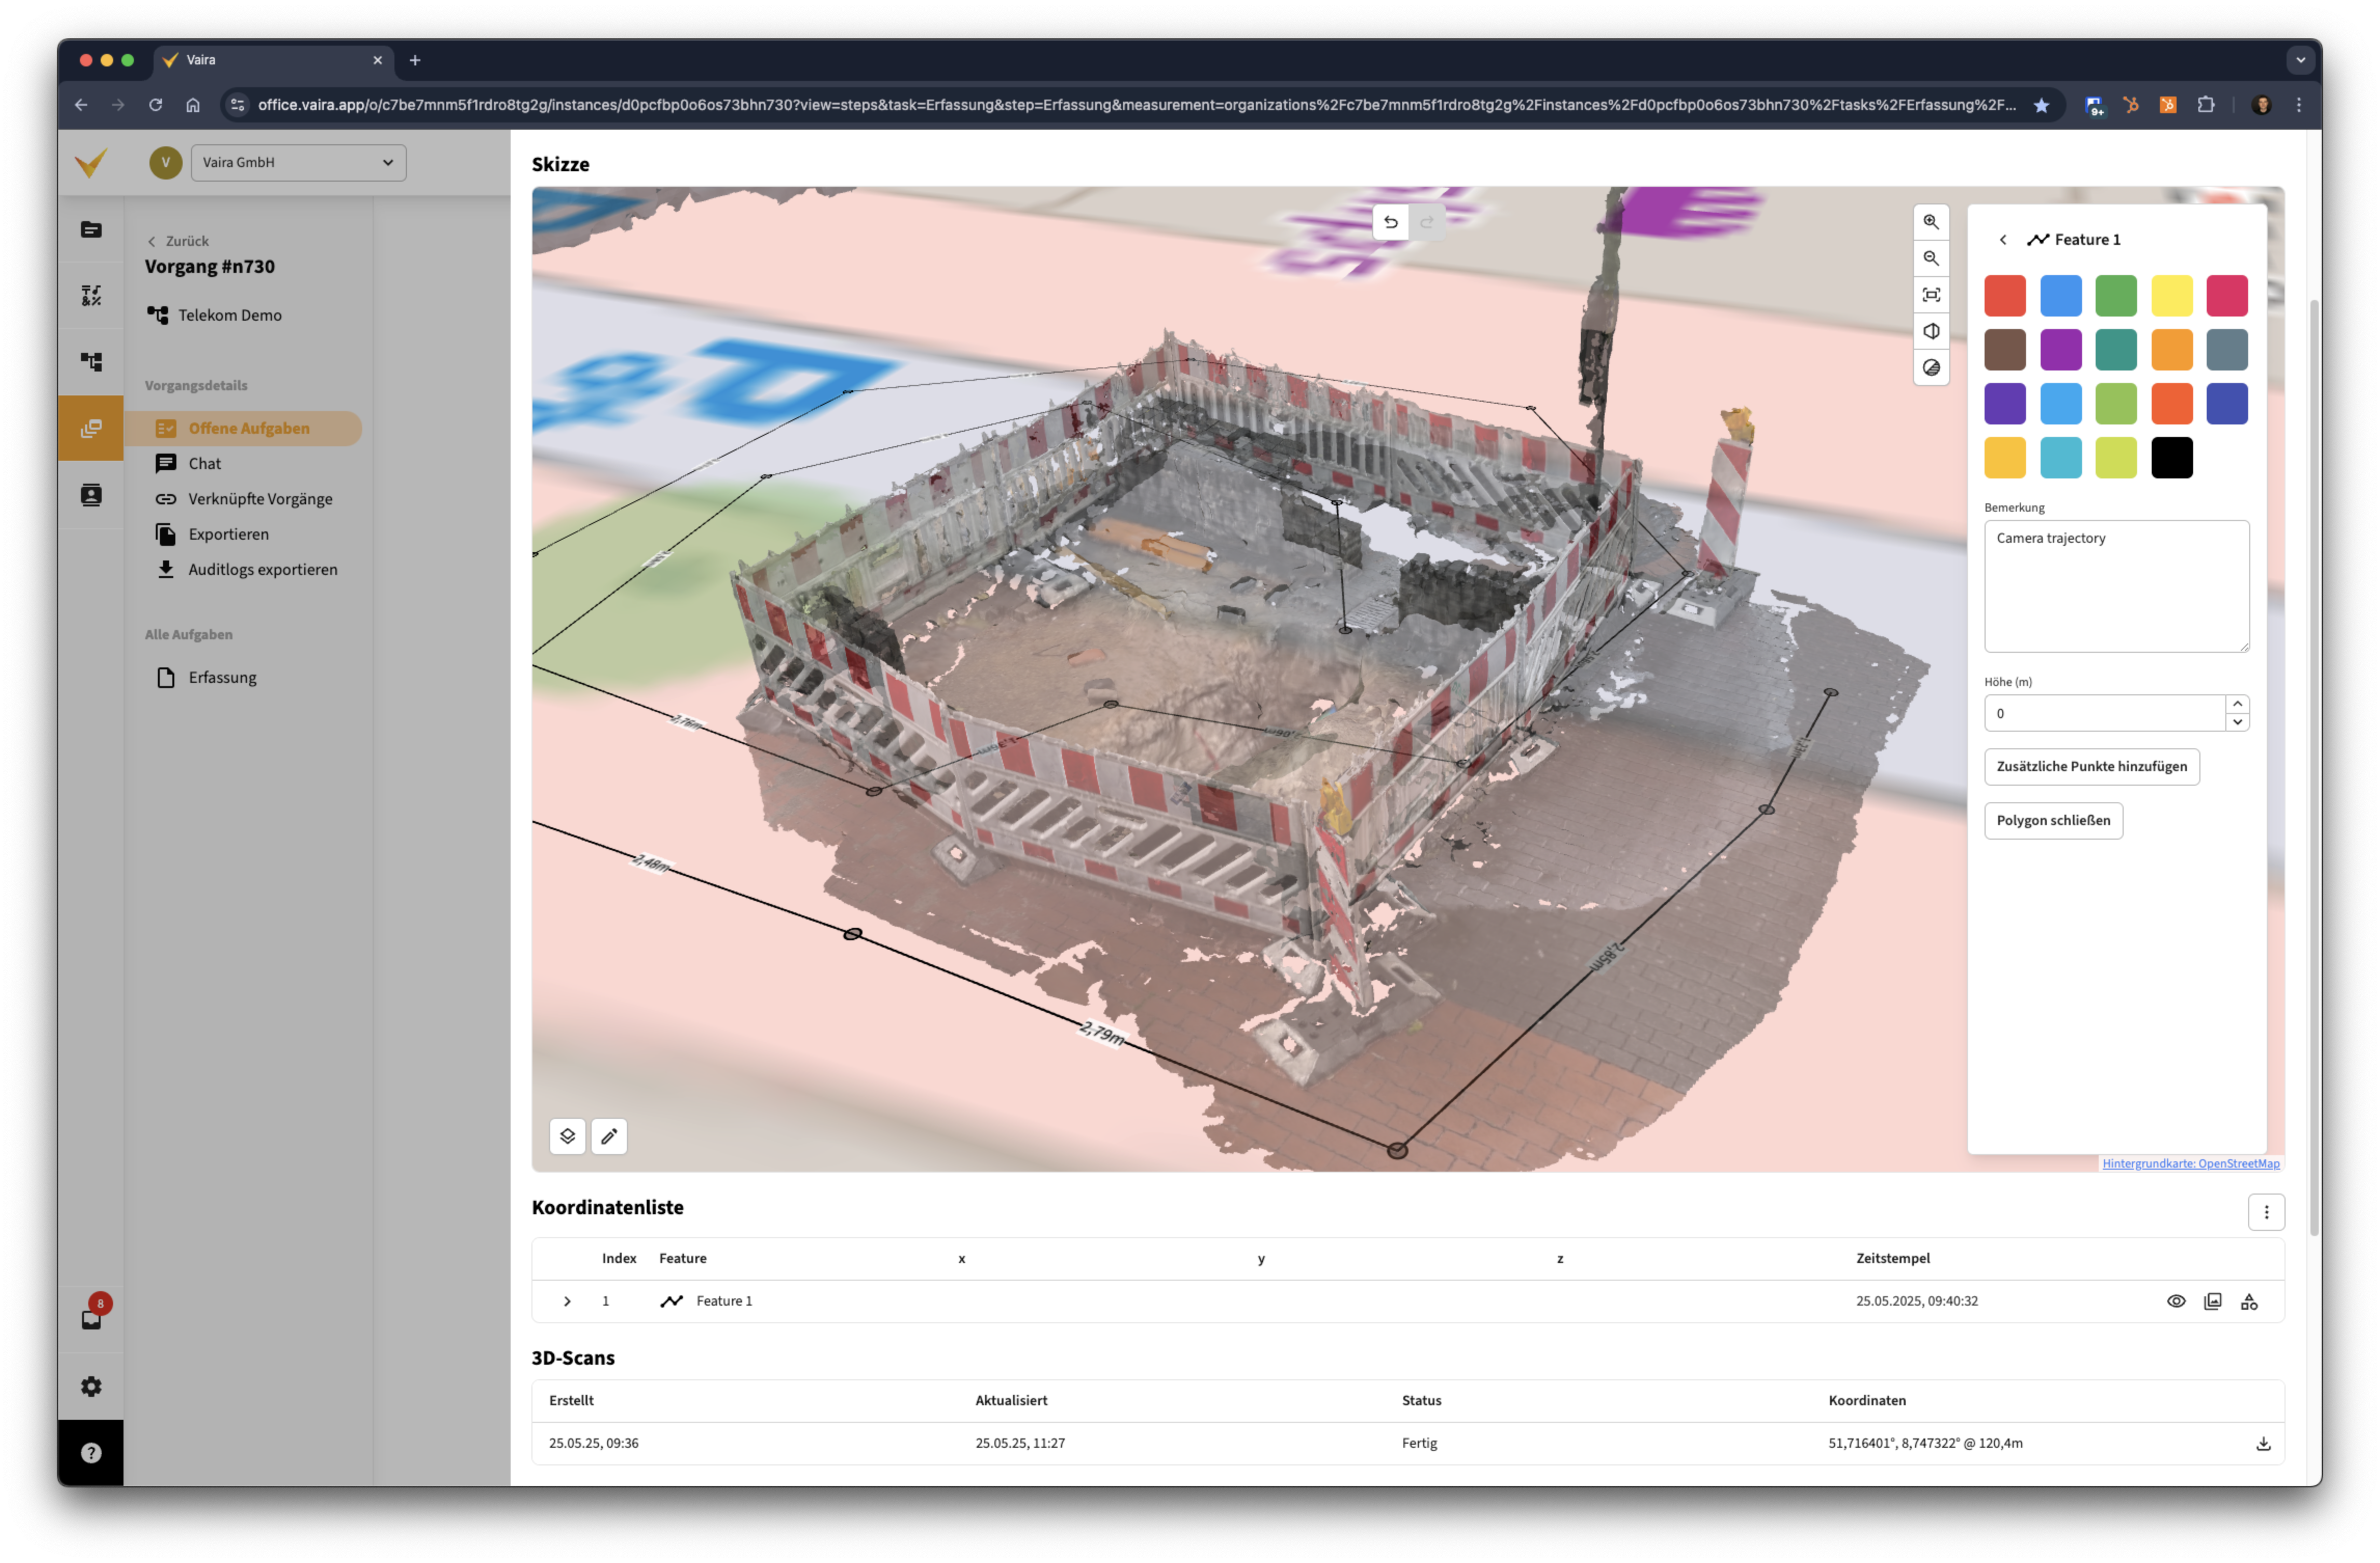2380x1563 pixels.
Task: Click the zoom in map icon
Action: pyautogui.click(x=1930, y=222)
